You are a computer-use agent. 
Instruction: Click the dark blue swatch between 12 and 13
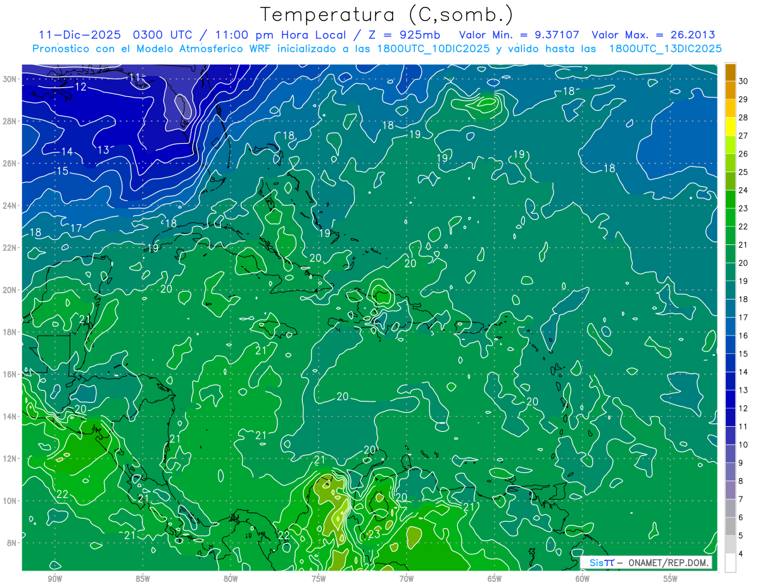pos(730,399)
